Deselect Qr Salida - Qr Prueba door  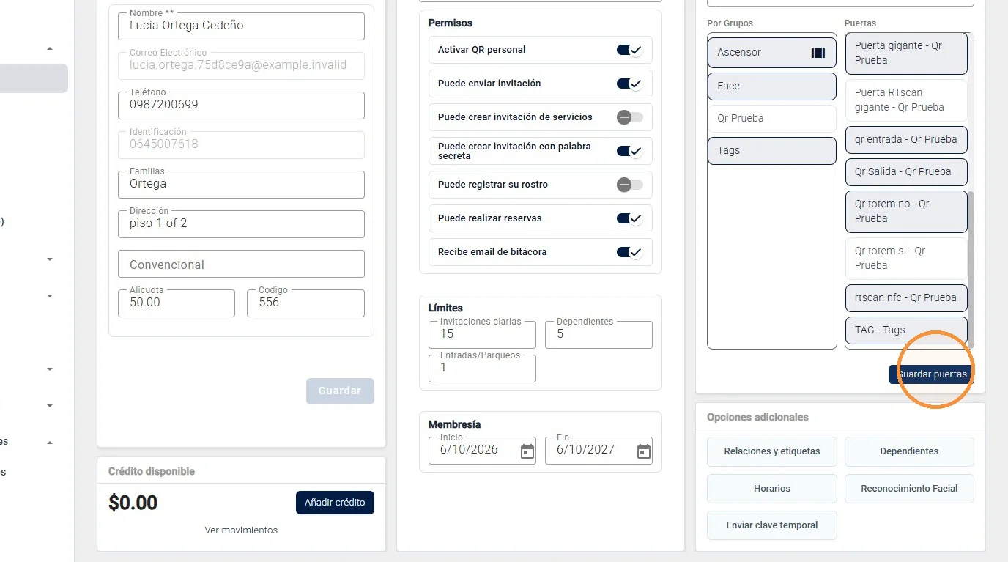906,172
